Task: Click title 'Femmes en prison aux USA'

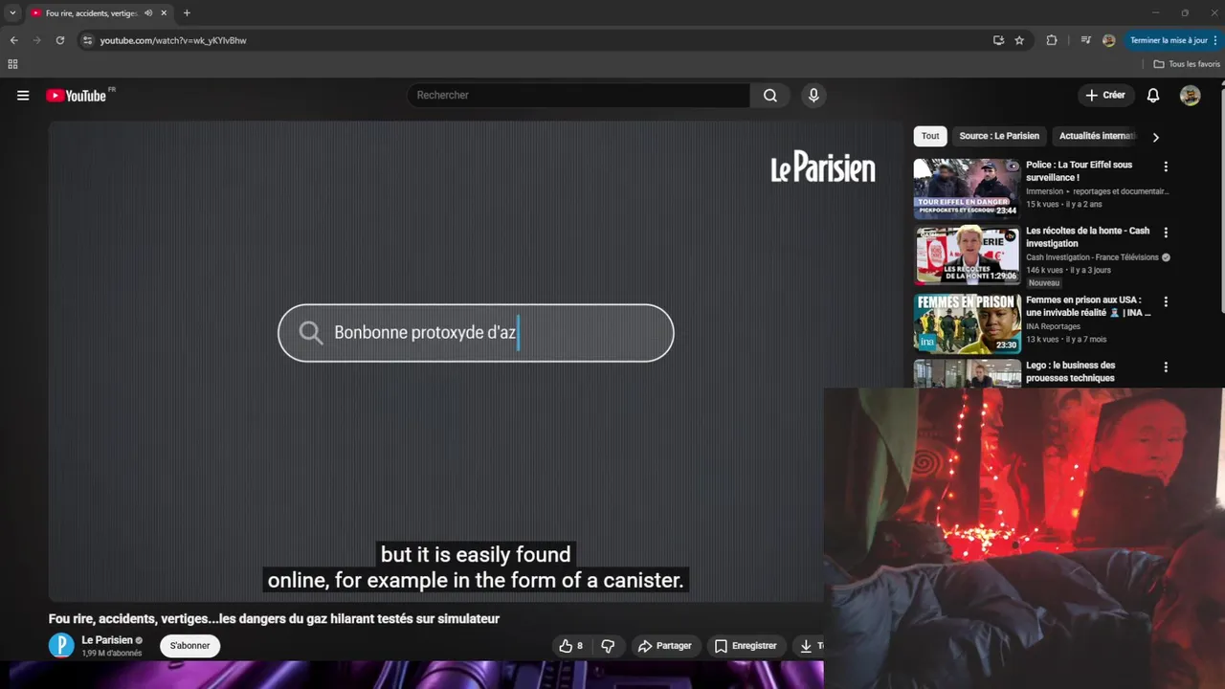Action: tap(1088, 306)
